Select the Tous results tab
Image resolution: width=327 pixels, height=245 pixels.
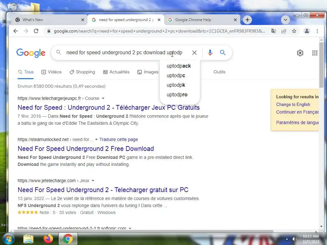[x=26, y=72]
